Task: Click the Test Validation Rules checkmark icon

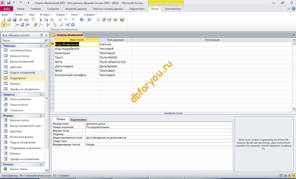Action: [48, 25]
